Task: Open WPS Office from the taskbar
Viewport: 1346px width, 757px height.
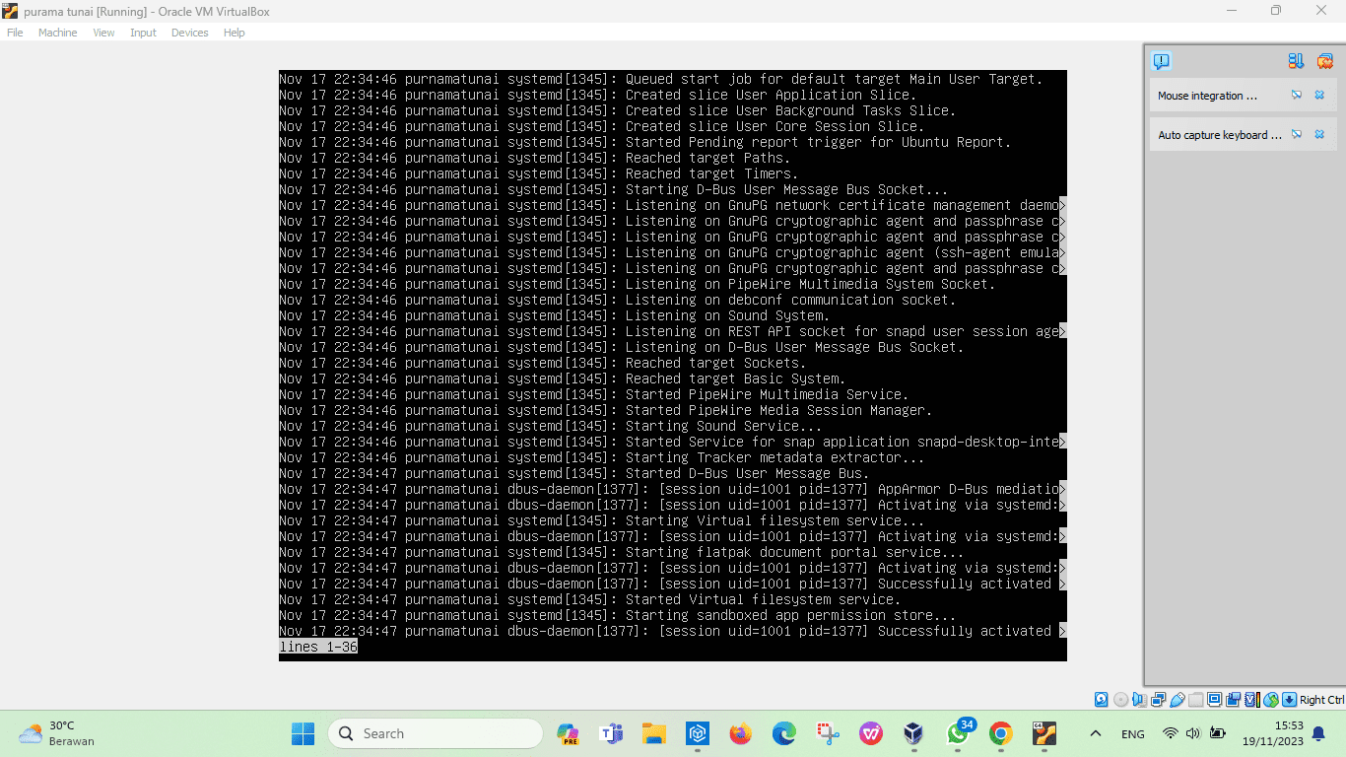Action: [870, 733]
